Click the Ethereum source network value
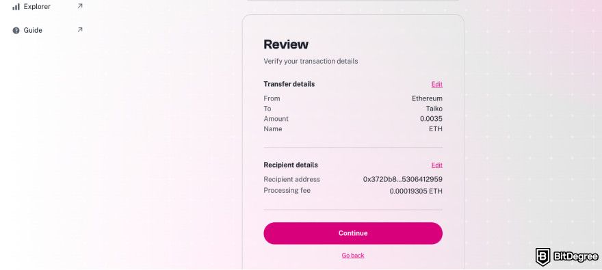 [427, 98]
